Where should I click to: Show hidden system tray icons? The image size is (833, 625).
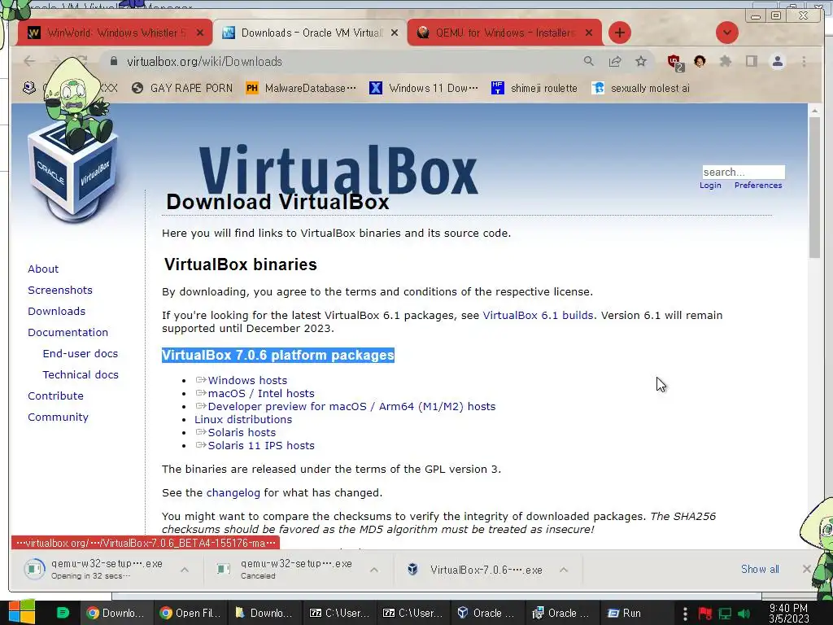click(685, 614)
